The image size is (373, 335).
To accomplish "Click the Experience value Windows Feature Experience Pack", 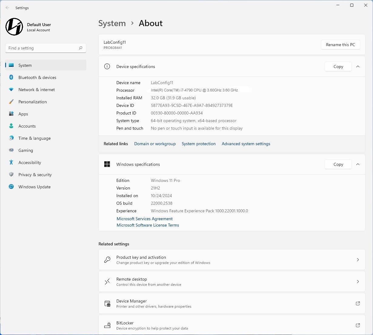I will click(199, 211).
